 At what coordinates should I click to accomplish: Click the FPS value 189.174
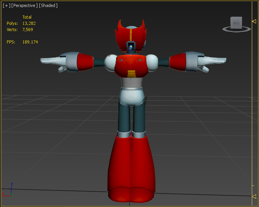coord(30,42)
